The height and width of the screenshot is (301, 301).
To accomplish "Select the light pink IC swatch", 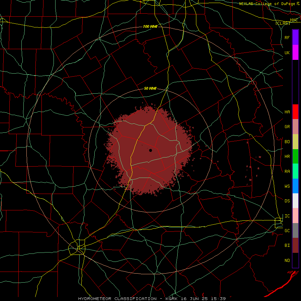I will (x=295, y=216).
